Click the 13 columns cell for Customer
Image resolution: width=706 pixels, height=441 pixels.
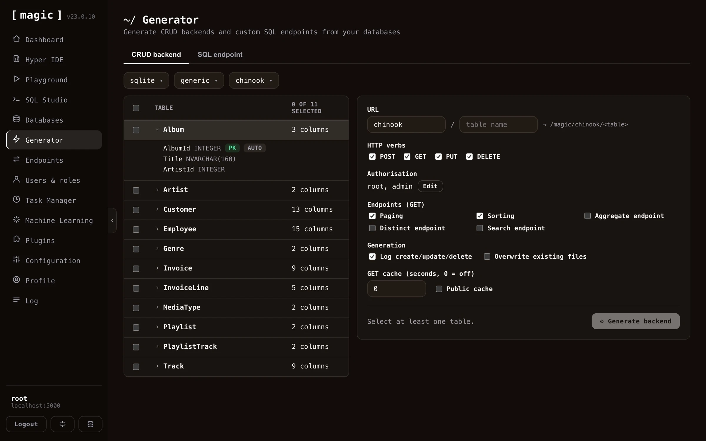pos(312,210)
